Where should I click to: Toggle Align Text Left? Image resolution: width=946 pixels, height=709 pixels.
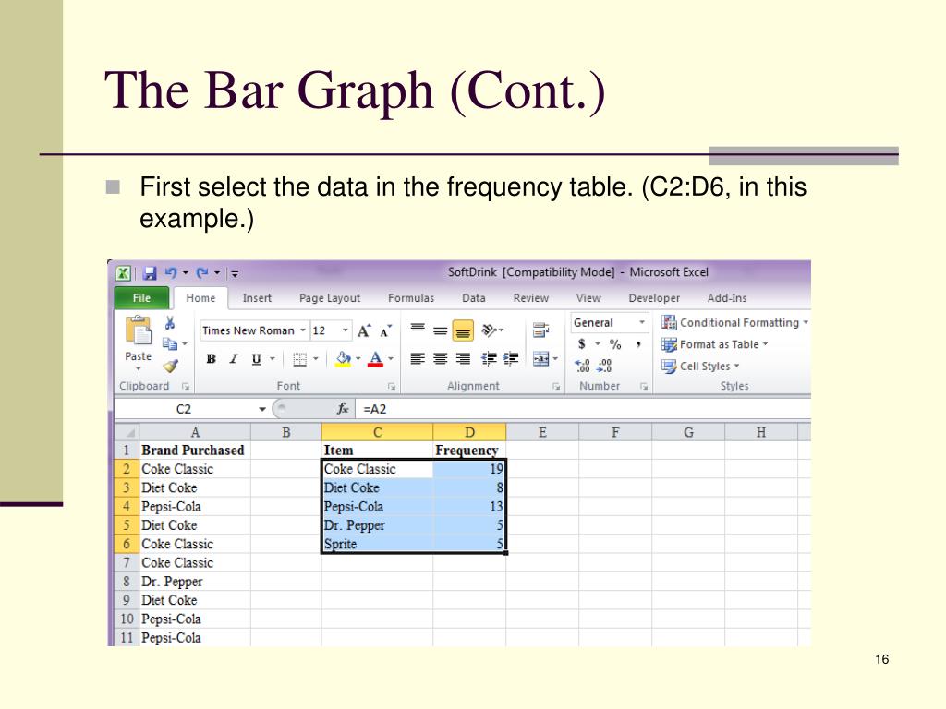pos(418,359)
